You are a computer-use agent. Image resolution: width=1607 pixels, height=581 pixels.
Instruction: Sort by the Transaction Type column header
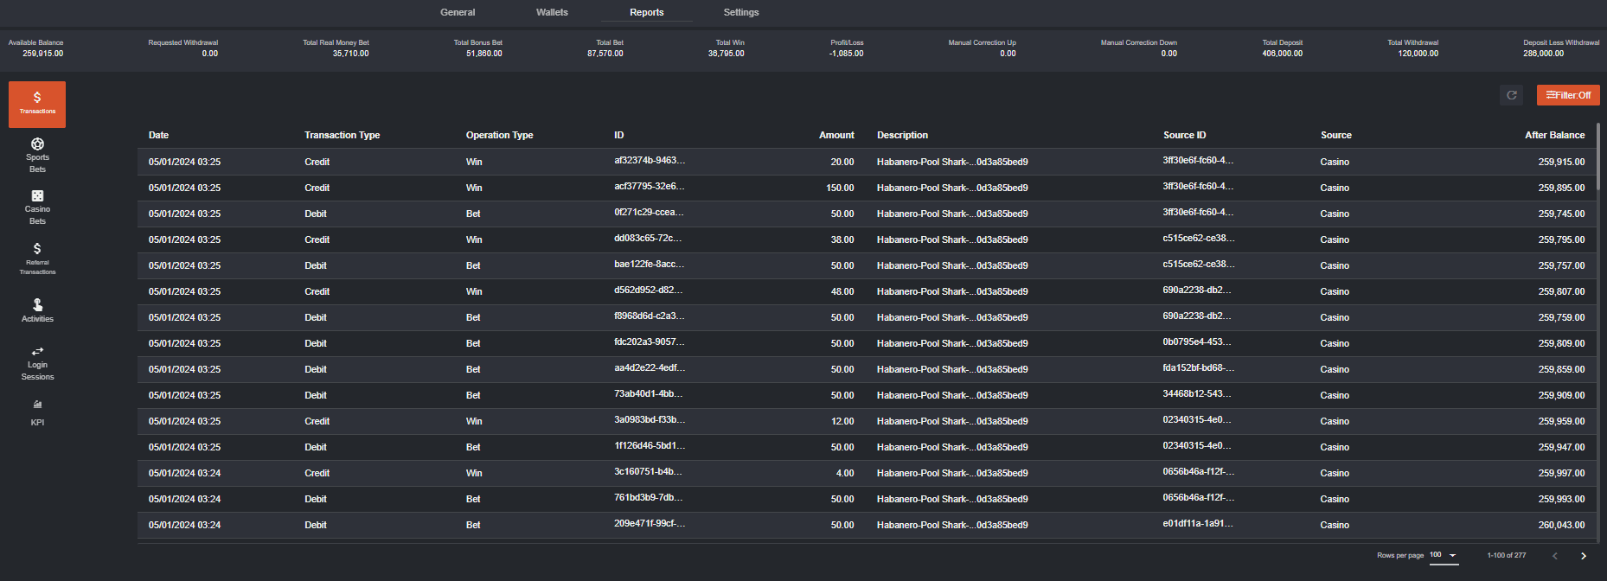point(342,135)
